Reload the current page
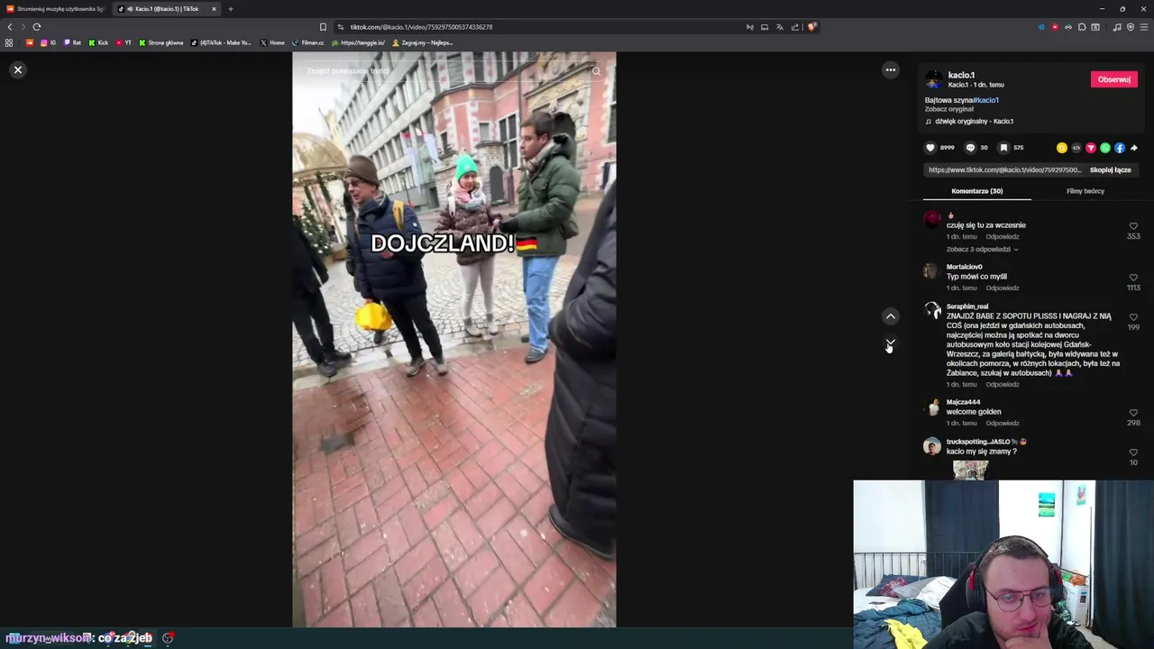This screenshot has height=649, width=1154. click(37, 27)
